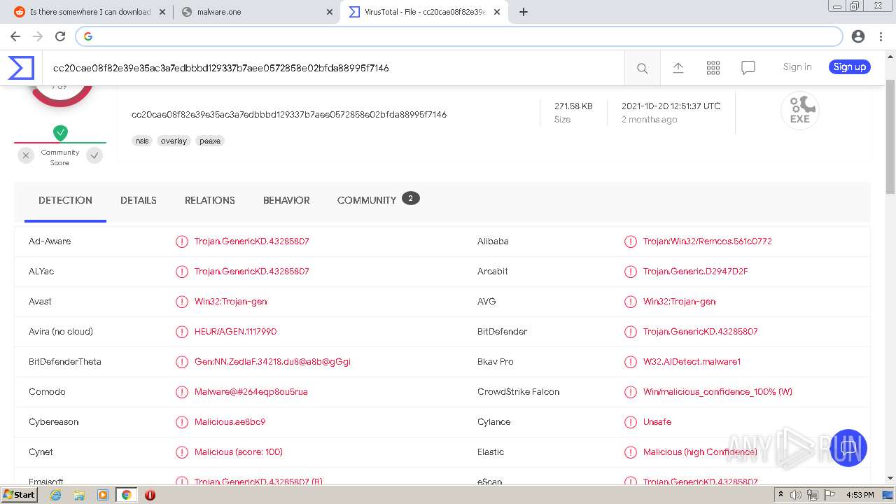The height and width of the screenshot is (504, 896).
Task: Focus the Chrome address bar
Action: [x=458, y=36]
